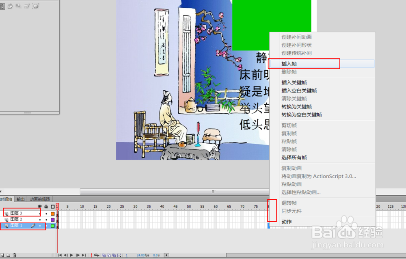Image resolution: width=406 pixels, height=259 pixels.
Task: Toggle the lock dot of 图层 2
Action: point(46,220)
